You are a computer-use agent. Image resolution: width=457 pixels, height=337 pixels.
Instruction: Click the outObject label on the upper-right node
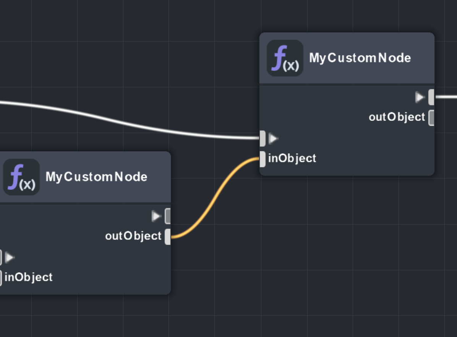point(397,117)
